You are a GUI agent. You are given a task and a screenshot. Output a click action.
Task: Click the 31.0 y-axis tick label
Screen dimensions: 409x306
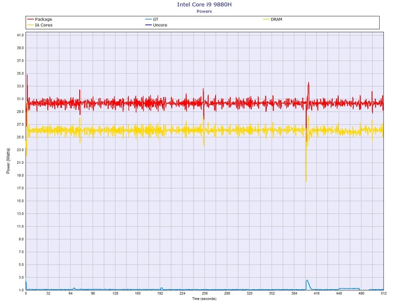(x=20, y=99)
